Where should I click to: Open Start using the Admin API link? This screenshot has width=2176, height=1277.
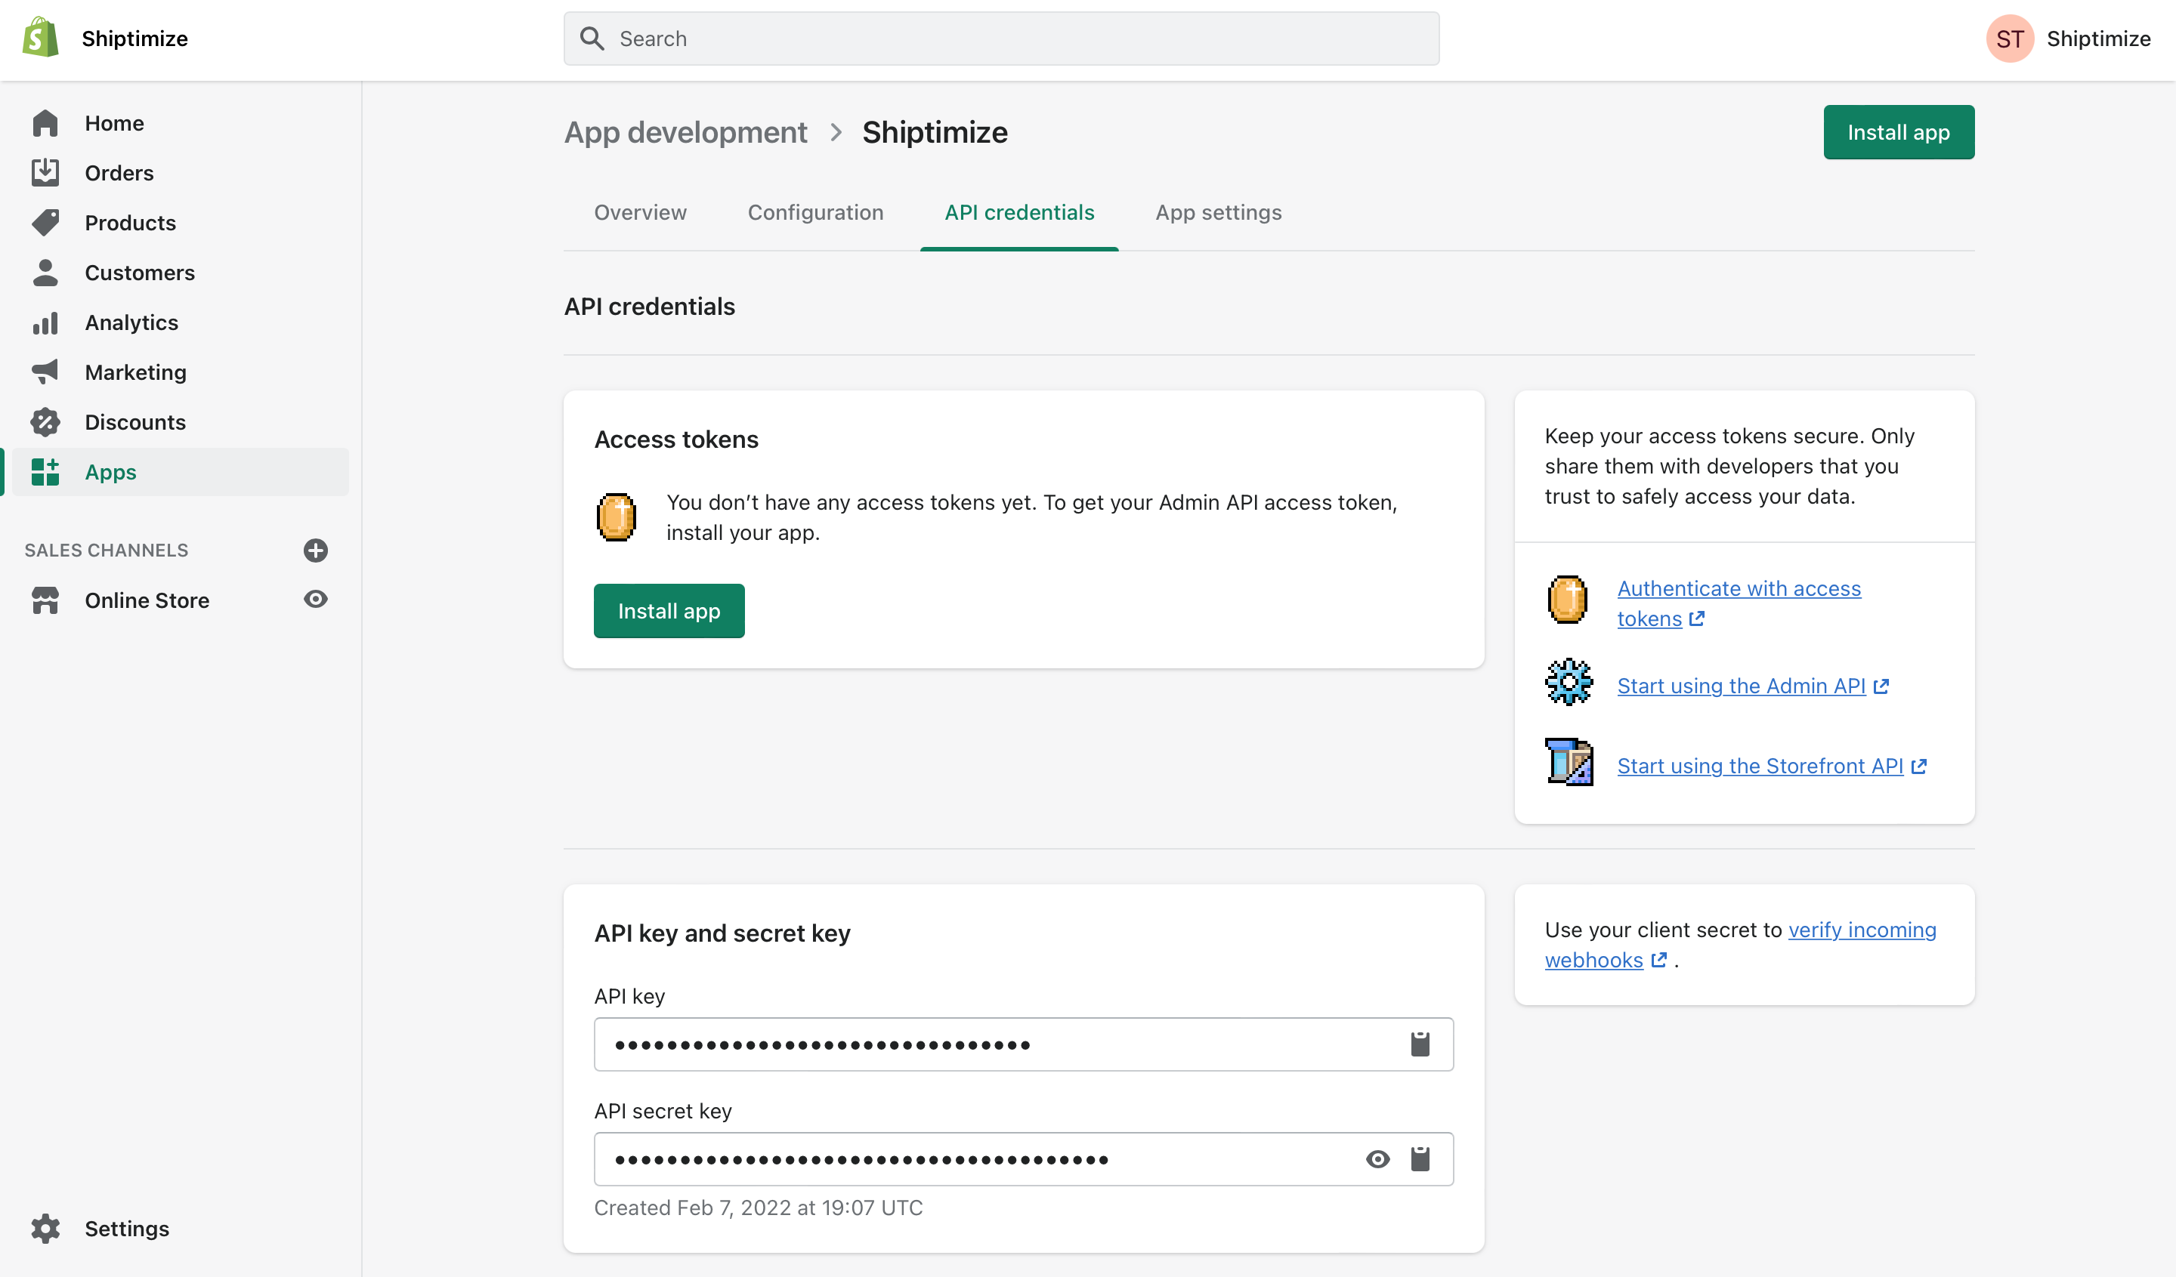tap(1753, 686)
